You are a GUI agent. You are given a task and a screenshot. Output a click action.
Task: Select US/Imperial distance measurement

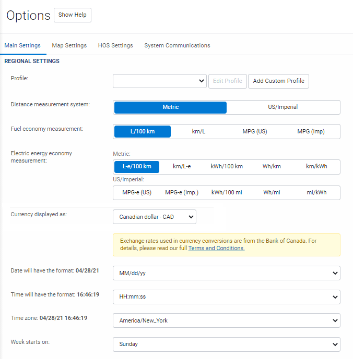[x=283, y=107]
